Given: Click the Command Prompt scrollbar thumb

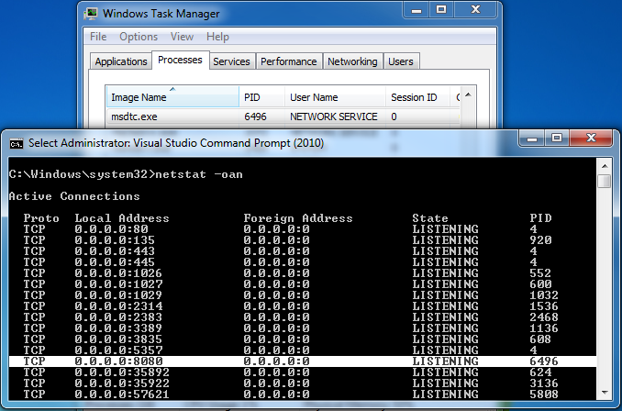Looking at the screenshot, I should tap(605, 182).
